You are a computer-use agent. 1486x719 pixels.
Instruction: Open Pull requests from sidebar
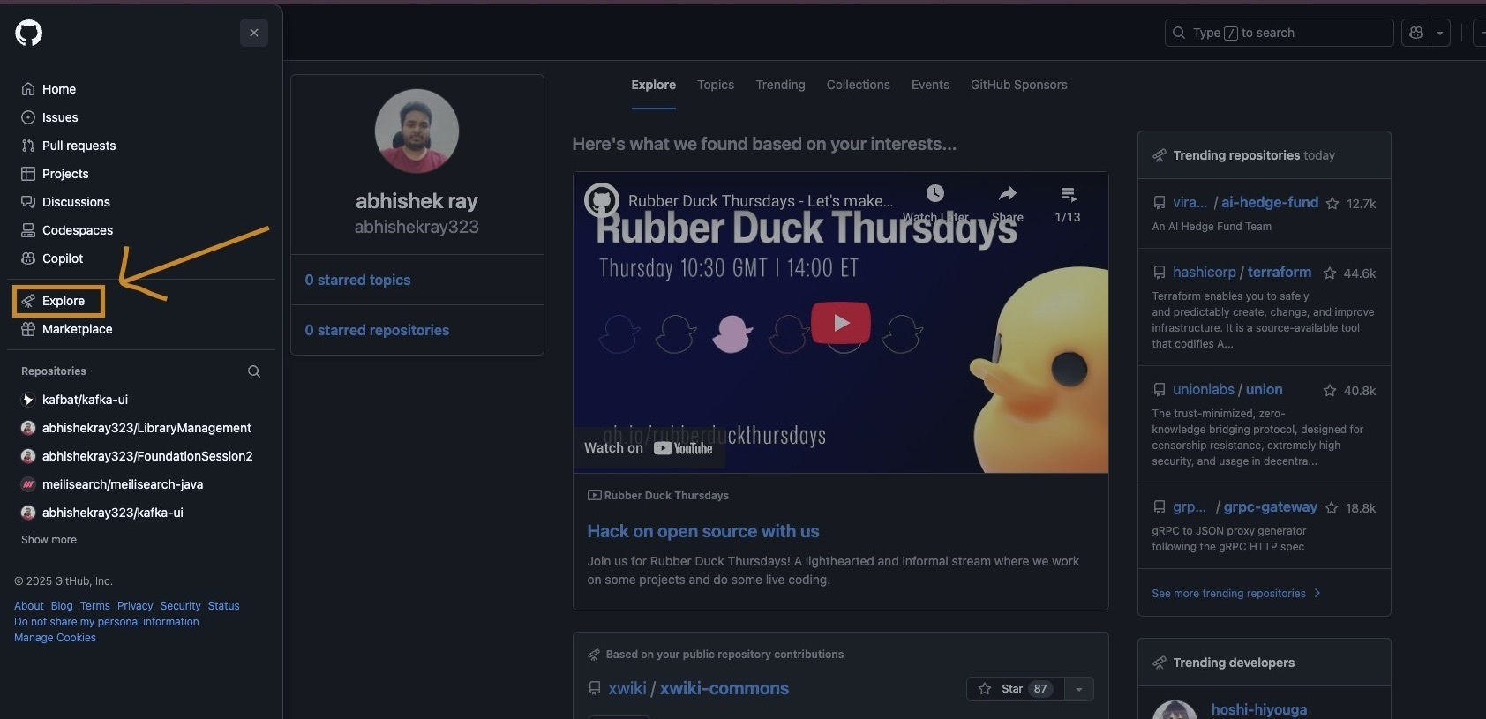79,146
